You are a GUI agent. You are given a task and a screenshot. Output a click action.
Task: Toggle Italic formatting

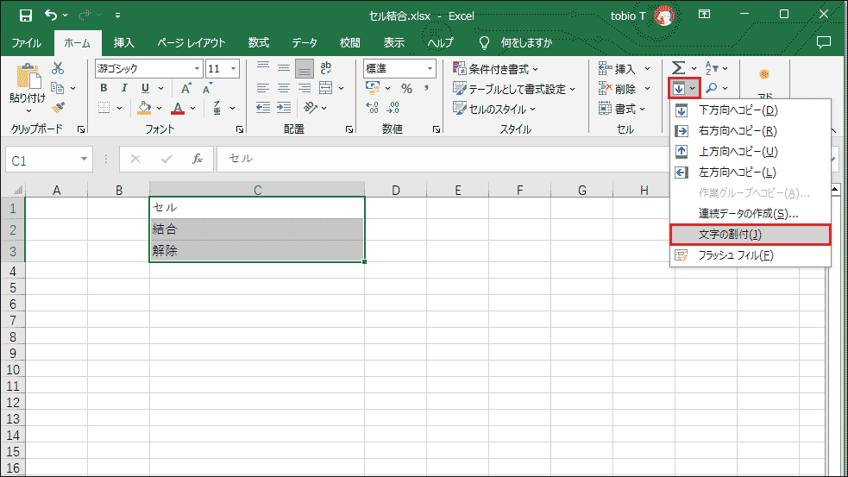click(124, 88)
